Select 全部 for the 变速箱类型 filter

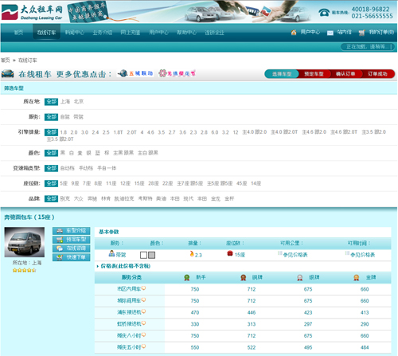[x=51, y=168]
